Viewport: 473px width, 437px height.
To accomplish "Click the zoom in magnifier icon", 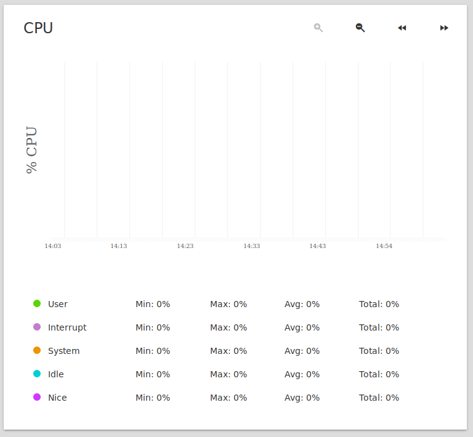I will (318, 28).
